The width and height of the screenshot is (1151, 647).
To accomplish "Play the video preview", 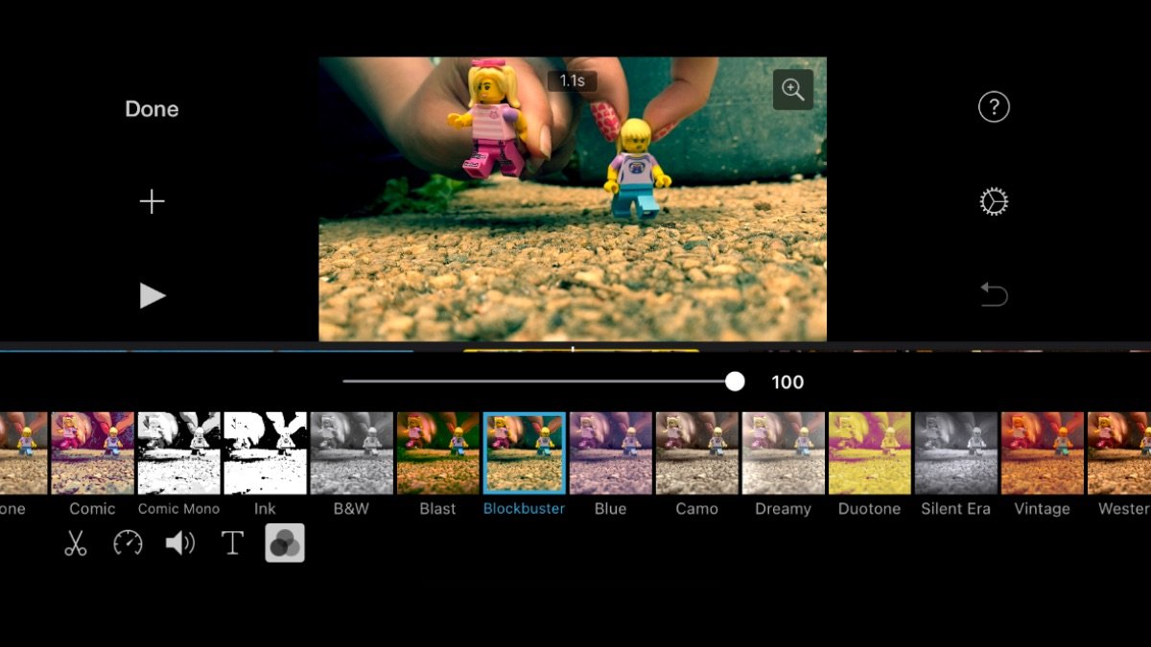I will coord(153,296).
